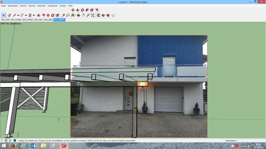
Task: Expand the Arc tool dropdown arrow
Action: pos(26,15)
